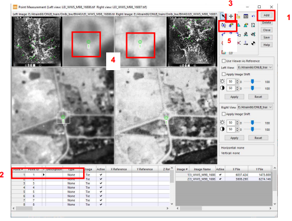The width and height of the screenshot is (292, 221).
Task: Toggle Active checkmark for point 3
Action: point(101,183)
